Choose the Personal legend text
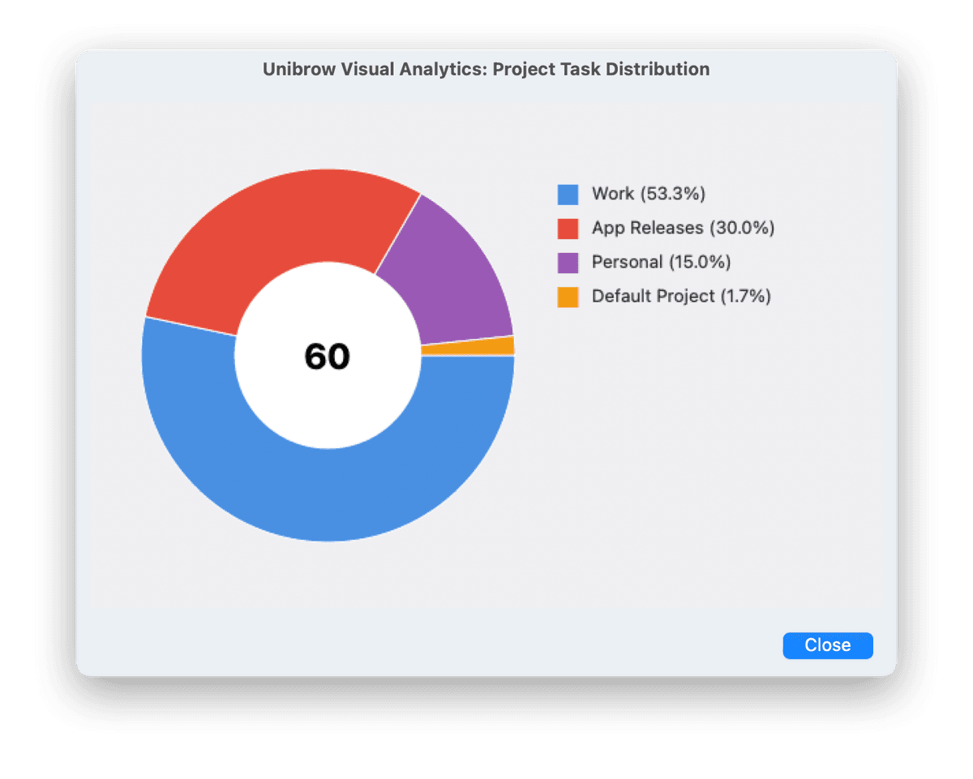Image resolution: width=973 pixels, height=779 pixels. pos(628,263)
